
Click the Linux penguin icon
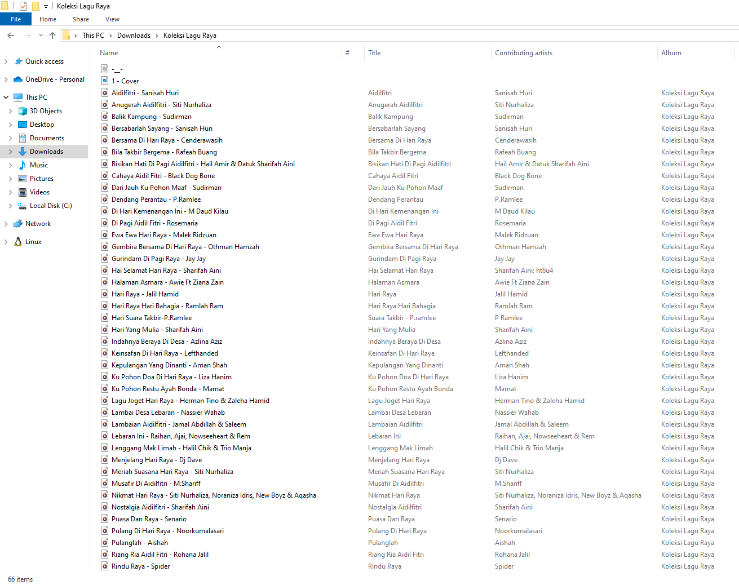(19, 242)
